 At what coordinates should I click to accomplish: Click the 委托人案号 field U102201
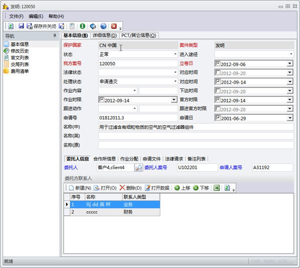tap(197, 167)
